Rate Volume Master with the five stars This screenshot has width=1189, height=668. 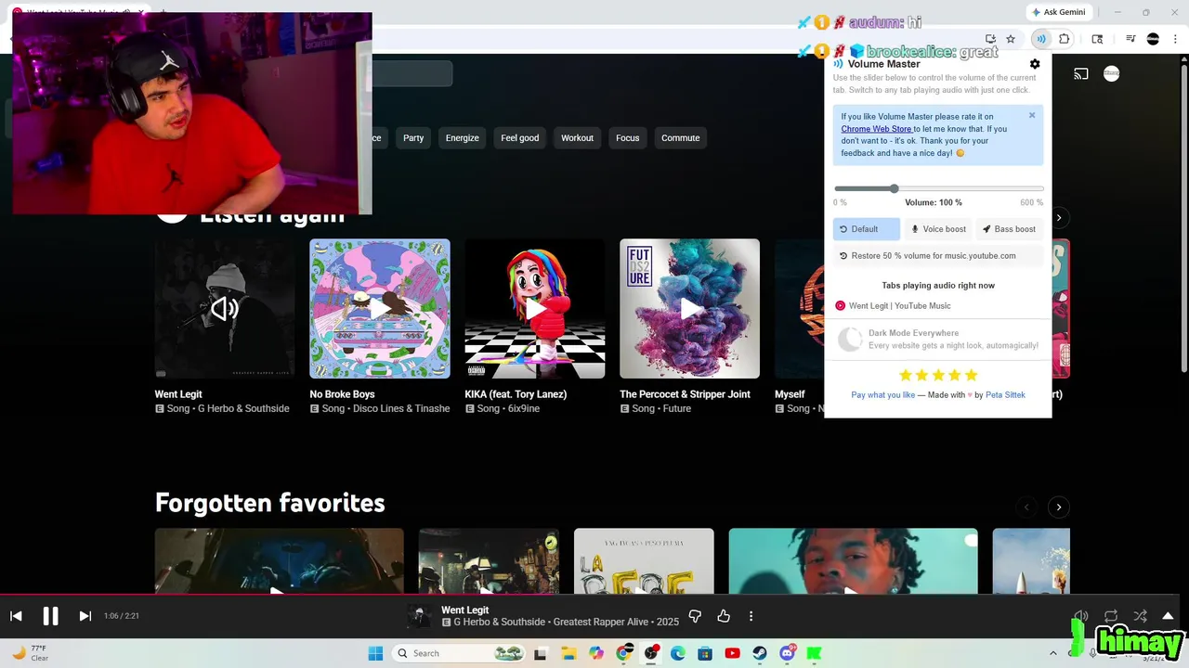[938, 375]
